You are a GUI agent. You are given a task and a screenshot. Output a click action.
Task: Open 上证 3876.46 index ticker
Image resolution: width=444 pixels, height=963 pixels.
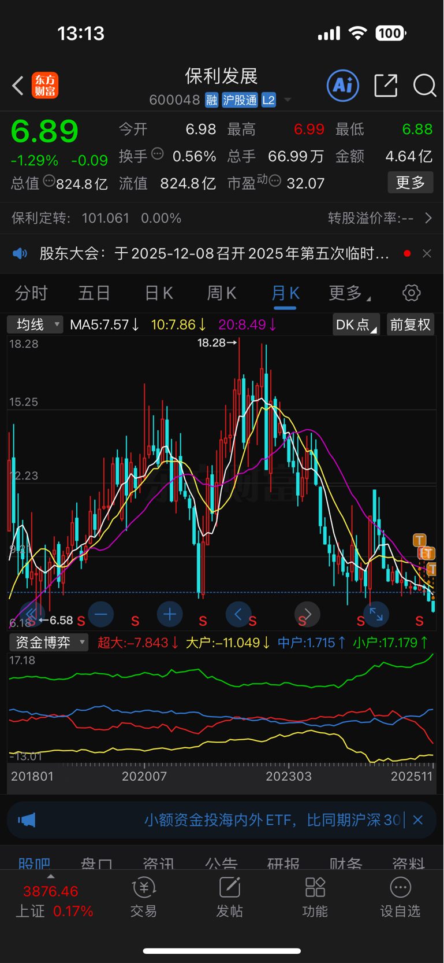tap(54, 901)
